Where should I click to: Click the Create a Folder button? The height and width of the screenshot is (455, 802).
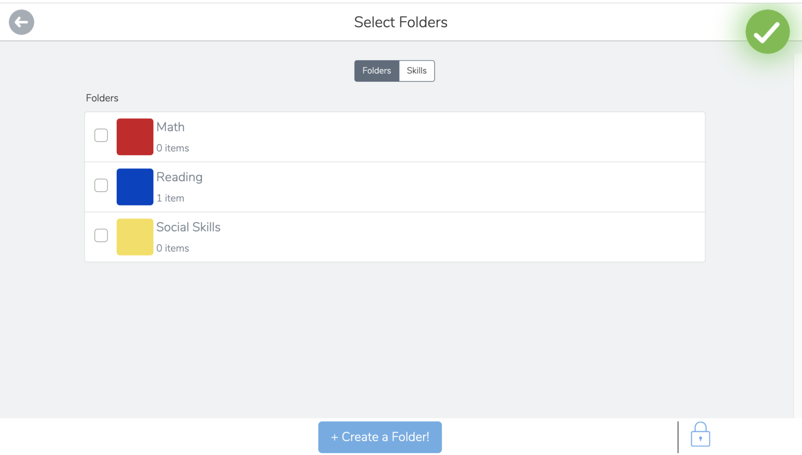[380, 437]
